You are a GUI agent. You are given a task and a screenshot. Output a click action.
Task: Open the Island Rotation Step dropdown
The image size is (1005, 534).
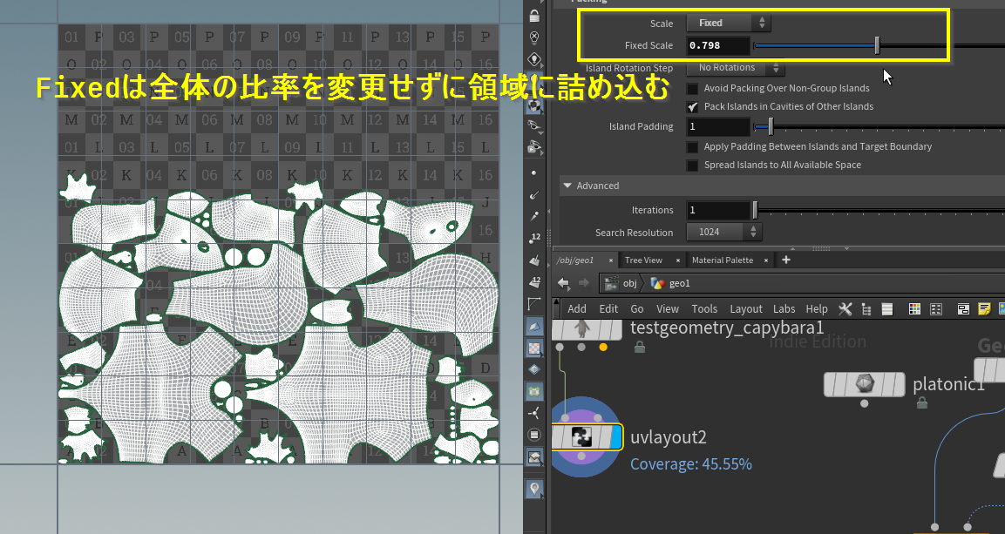pos(735,67)
